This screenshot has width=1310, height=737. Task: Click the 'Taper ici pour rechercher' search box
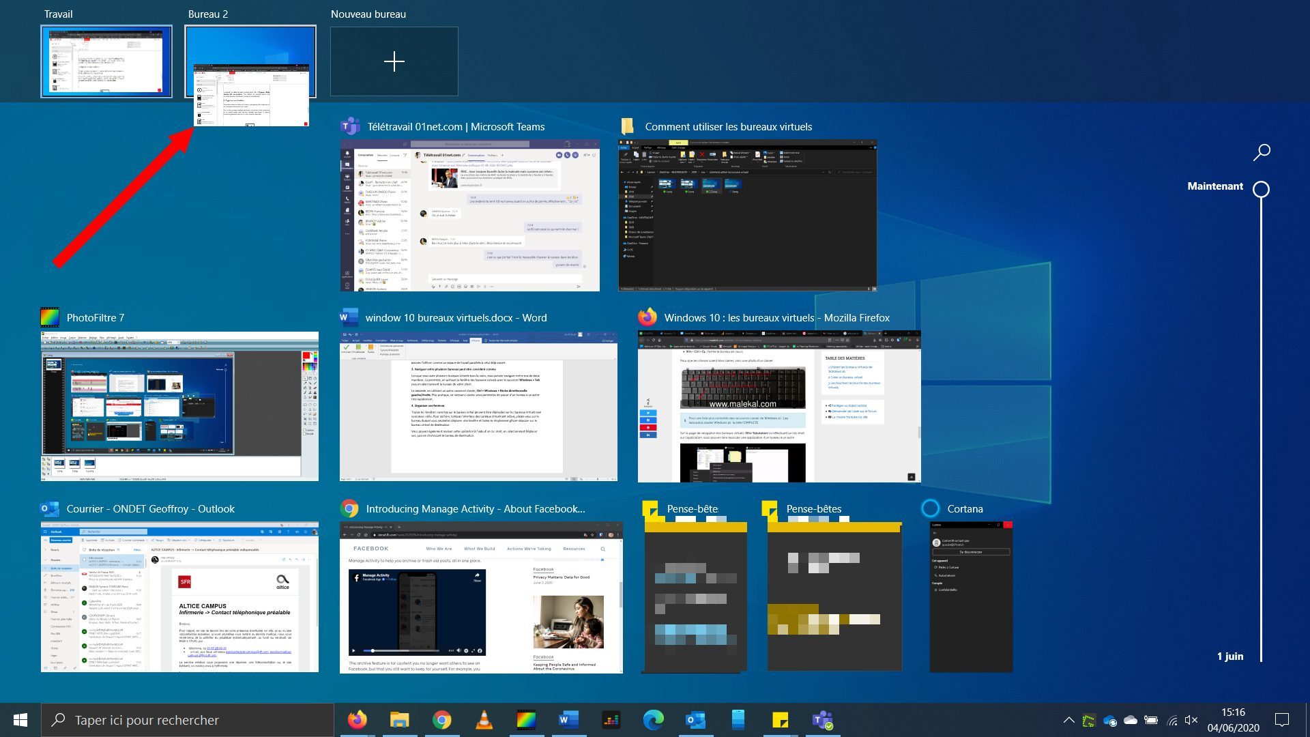188,720
